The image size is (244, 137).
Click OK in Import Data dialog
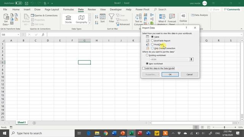[170, 75]
